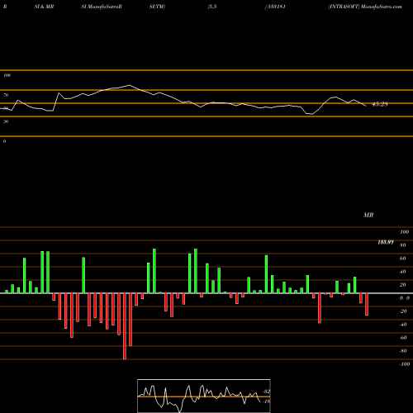The image size is (413, 413).
Task: Click the MR axis label -40
Action: click(403, 325)
